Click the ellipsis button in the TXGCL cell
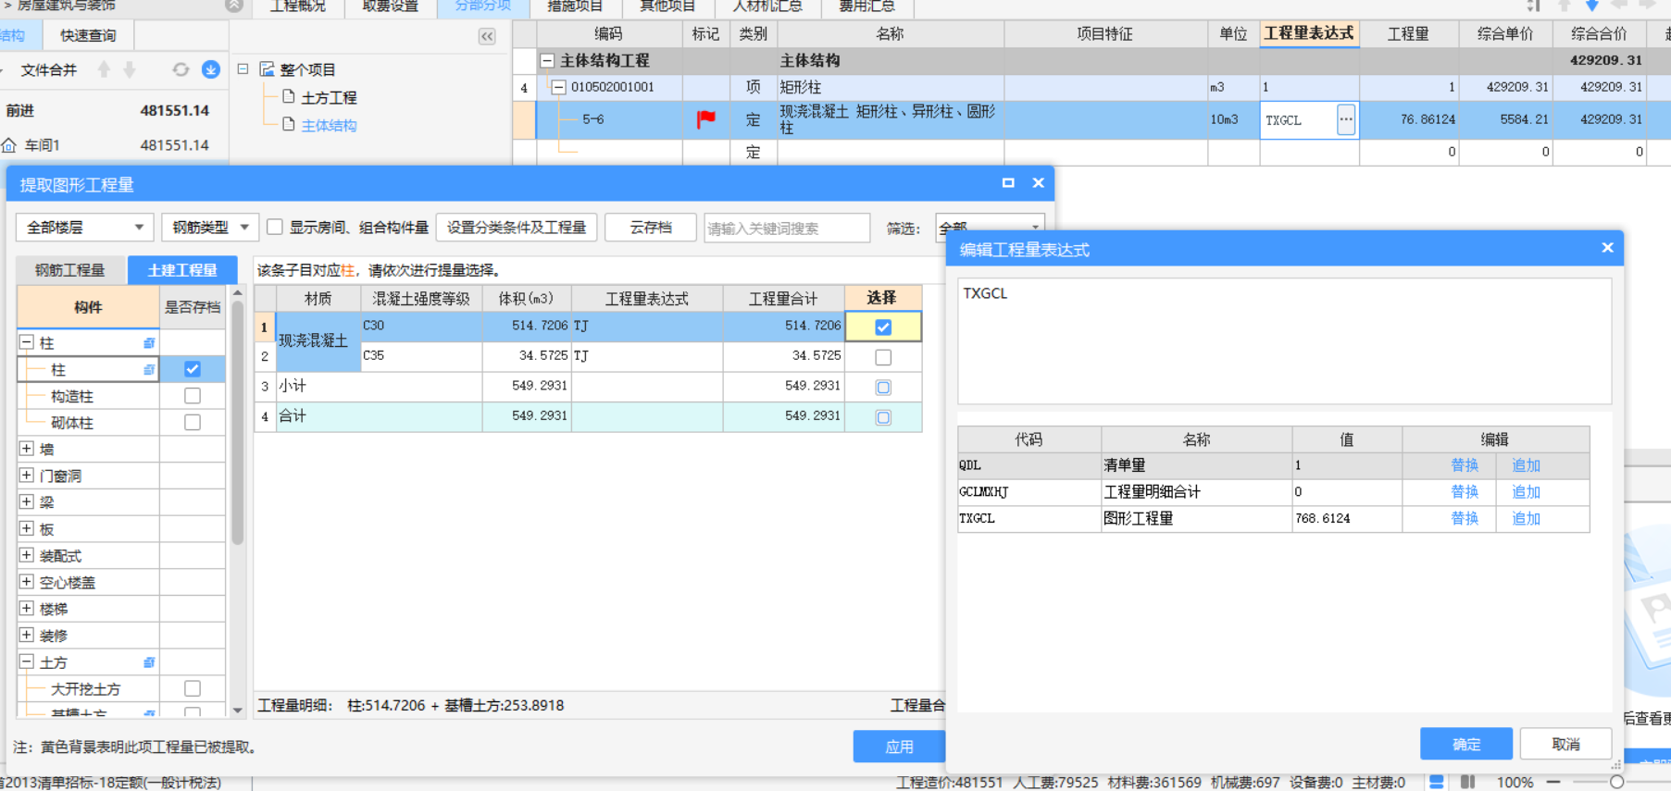Viewport: 1671px width, 791px height. tap(1346, 119)
